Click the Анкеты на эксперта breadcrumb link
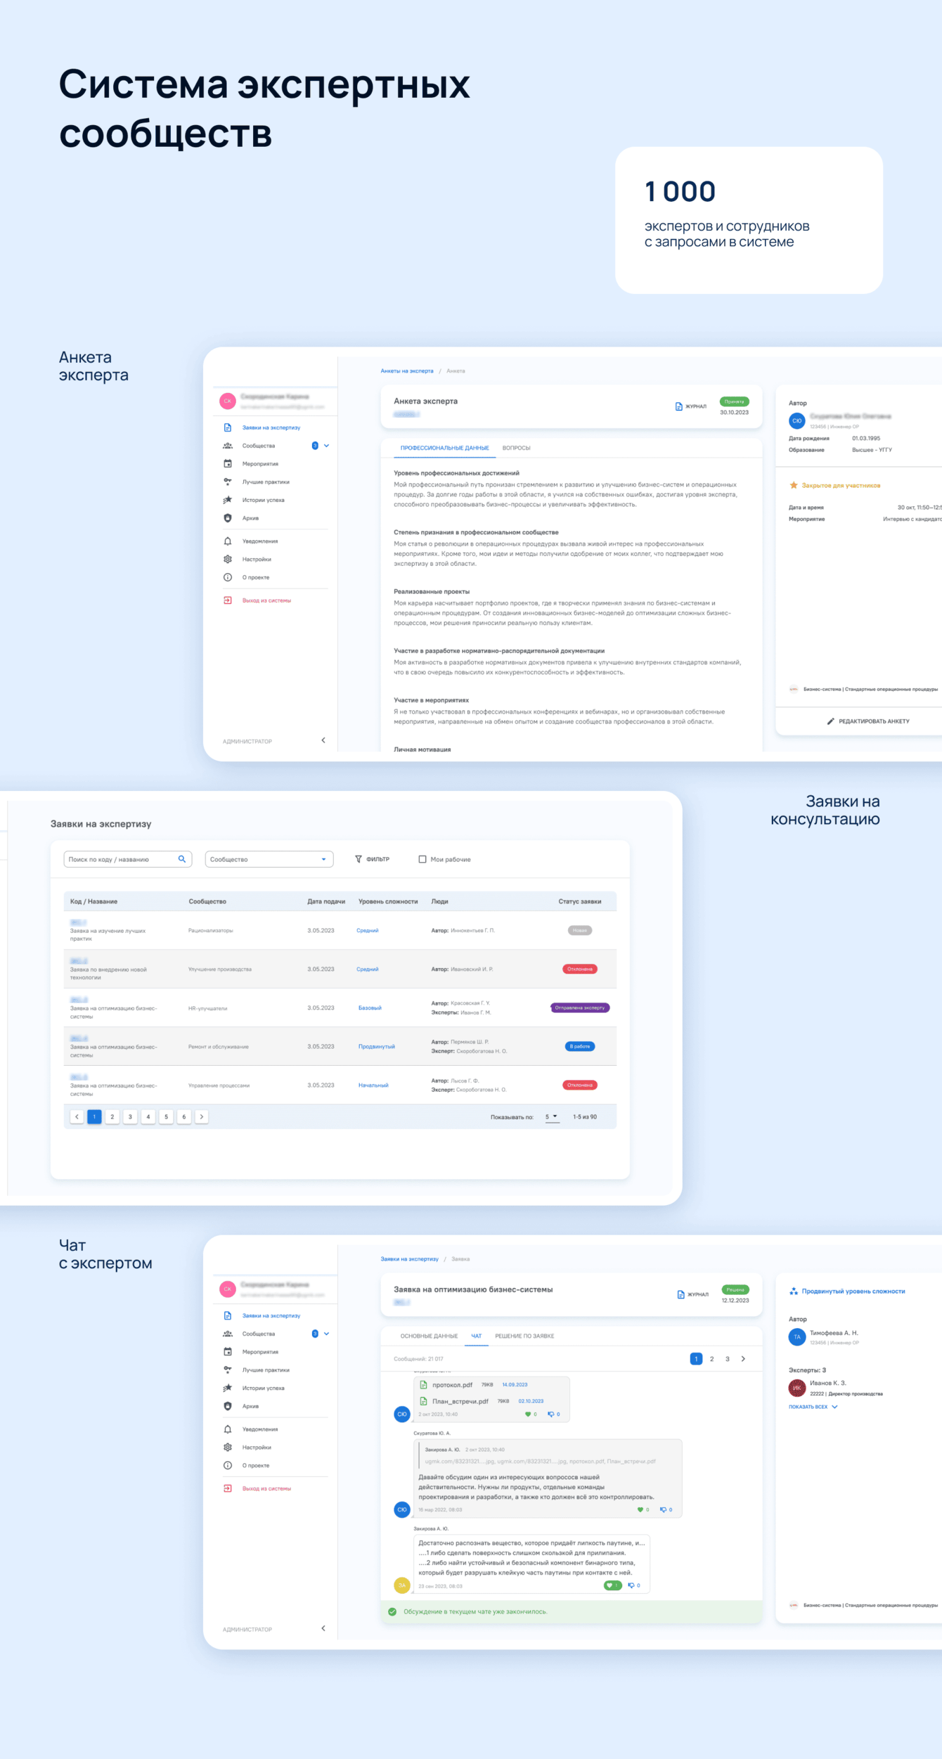Viewport: 942px width, 1759px height. tap(407, 371)
